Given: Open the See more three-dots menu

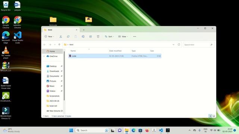Looking at the screenshot, I should pos(134,36).
